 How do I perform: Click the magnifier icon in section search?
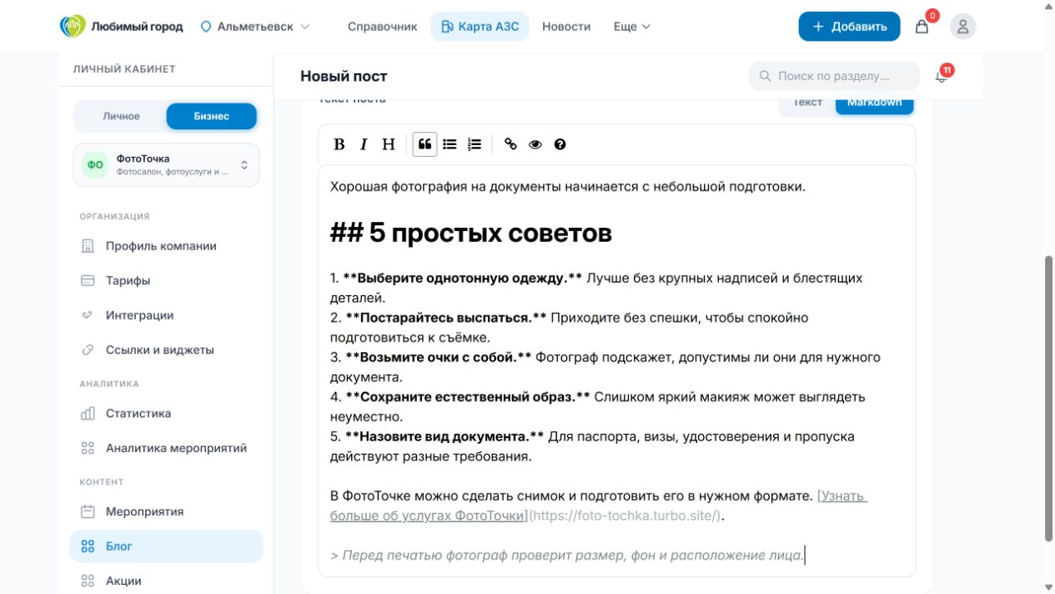(x=765, y=76)
